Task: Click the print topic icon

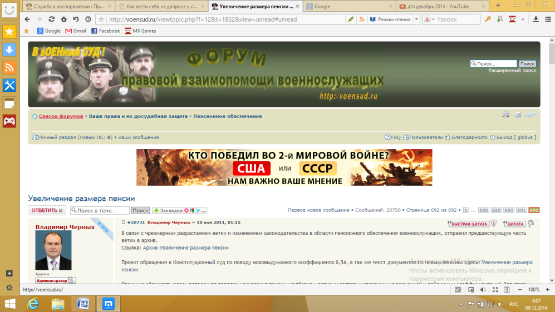Action: coord(505,115)
